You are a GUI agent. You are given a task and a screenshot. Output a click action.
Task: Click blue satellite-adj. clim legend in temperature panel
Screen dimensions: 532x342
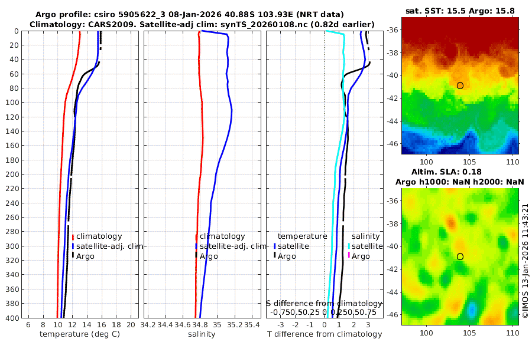point(73,246)
